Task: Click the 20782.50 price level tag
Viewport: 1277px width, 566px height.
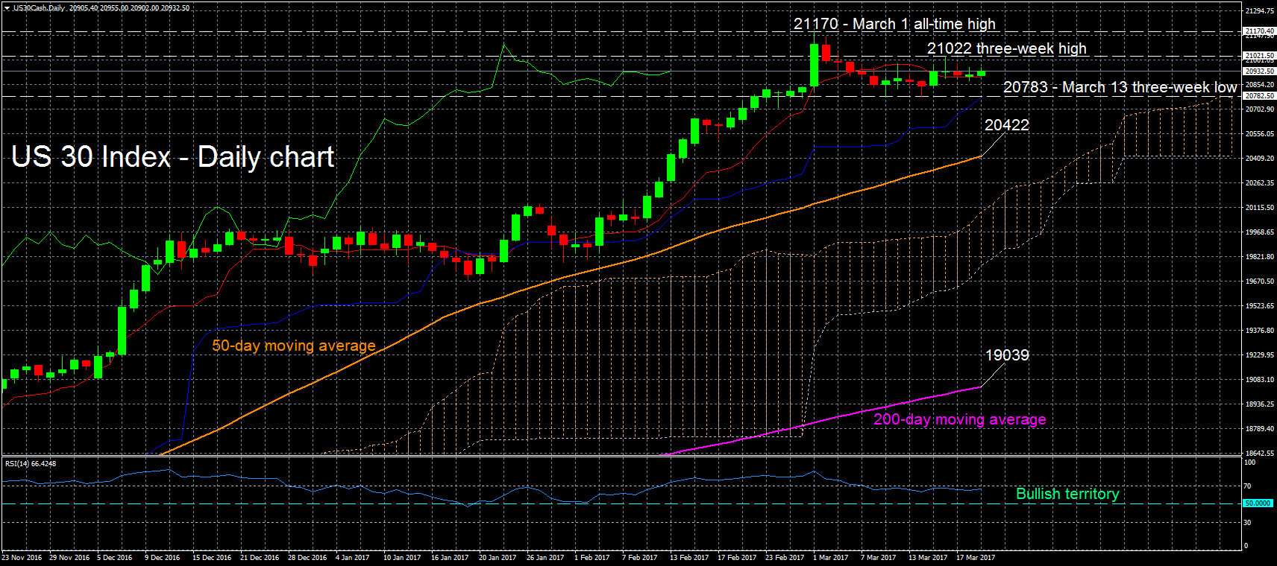Action: [1260, 96]
